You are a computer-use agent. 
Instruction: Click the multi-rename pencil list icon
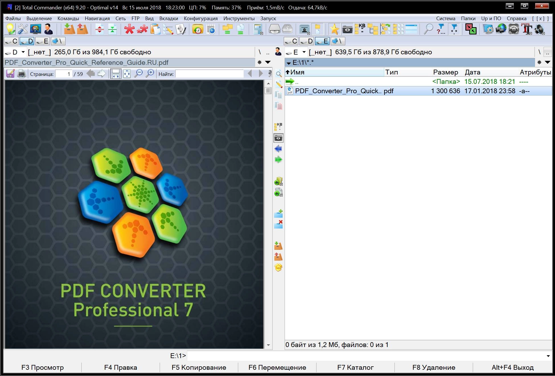168,30
